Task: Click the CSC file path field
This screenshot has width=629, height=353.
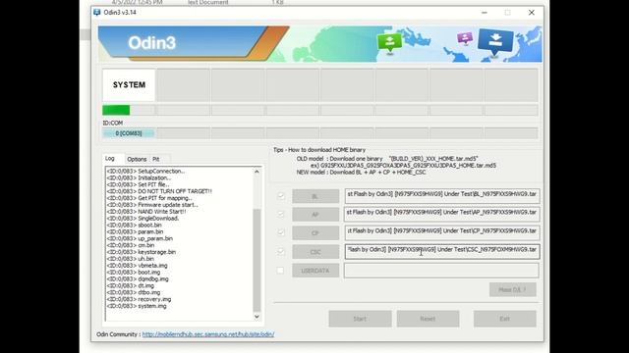Action: (441, 251)
